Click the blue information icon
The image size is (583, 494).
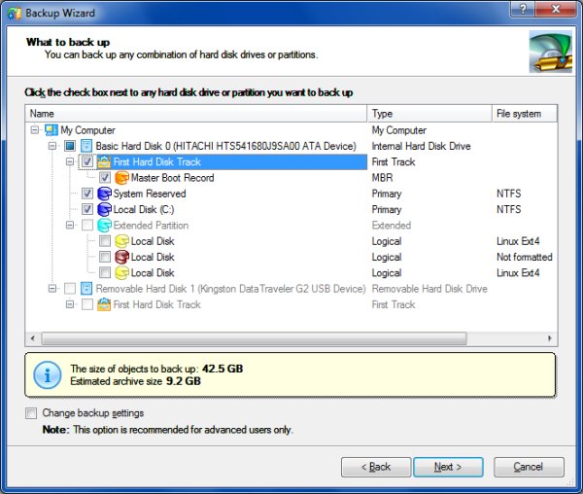tap(48, 375)
